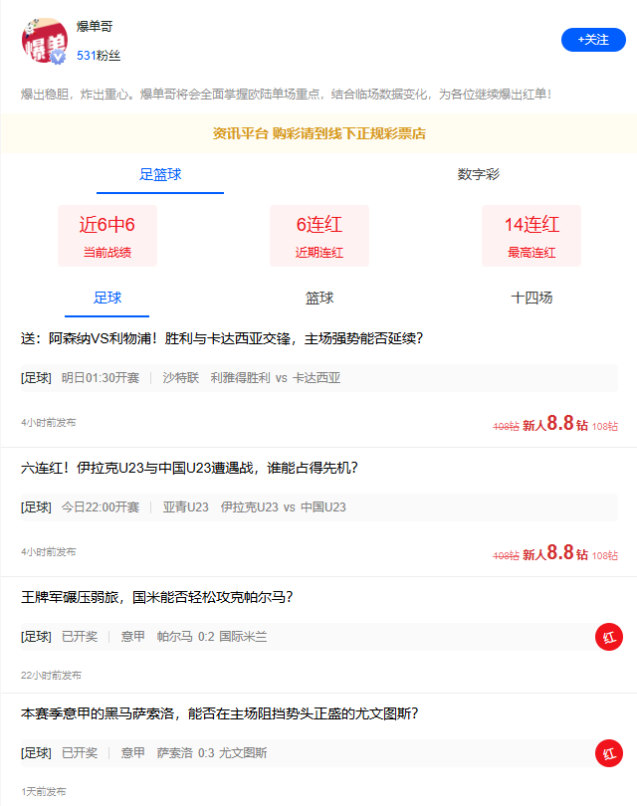Click the +关注 follow button
Screen dimensions: 637x806
pyautogui.click(x=593, y=40)
